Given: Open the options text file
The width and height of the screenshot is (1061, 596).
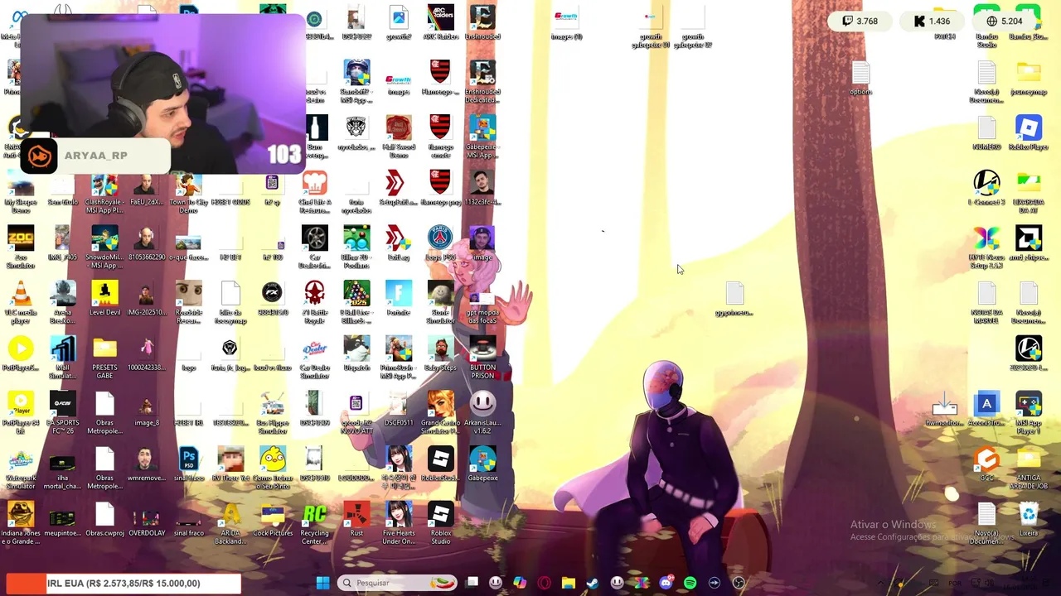Looking at the screenshot, I should point(860,78).
